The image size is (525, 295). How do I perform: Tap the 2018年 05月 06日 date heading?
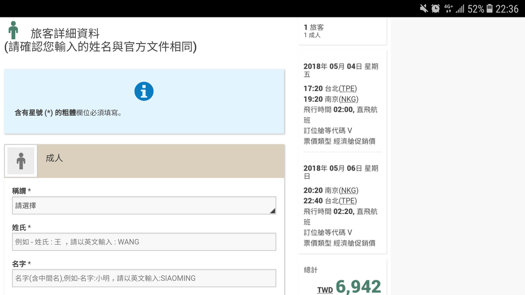coord(341,172)
